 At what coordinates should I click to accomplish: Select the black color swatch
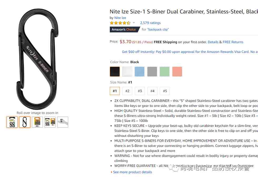pyautogui.click(x=115, y=72)
